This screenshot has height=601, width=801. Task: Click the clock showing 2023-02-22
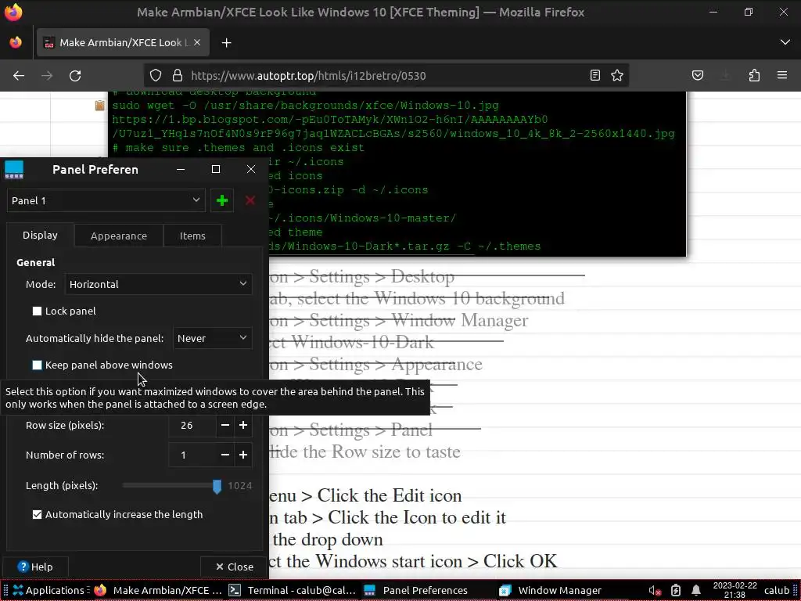click(735, 590)
